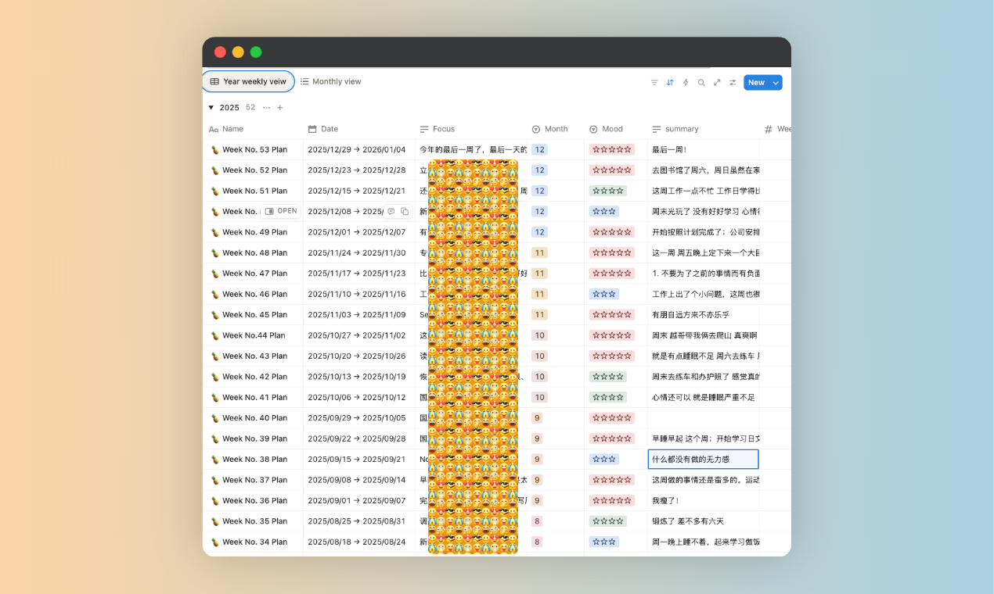Open the Month tag for Week No. 48

(x=539, y=253)
